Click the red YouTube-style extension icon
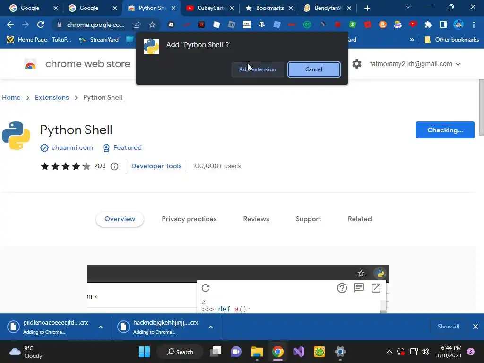Image resolution: width=484 pixels, height=363 pixels. point(413,25)
